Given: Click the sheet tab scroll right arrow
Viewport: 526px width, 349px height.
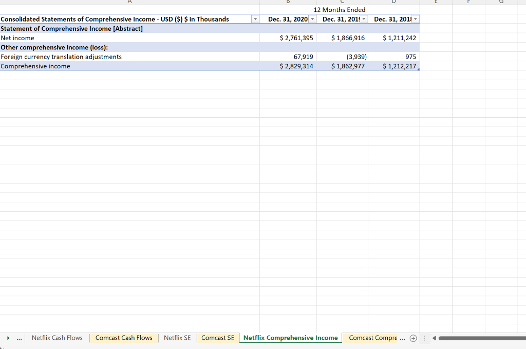Looking at the screenshot, I should (8, 338).
